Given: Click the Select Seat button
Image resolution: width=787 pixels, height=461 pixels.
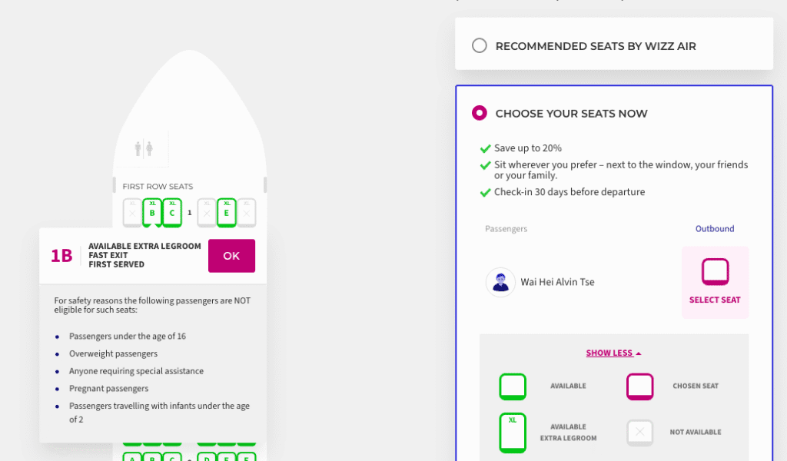Looking at the screenshot, I should (x=715, y=300).
